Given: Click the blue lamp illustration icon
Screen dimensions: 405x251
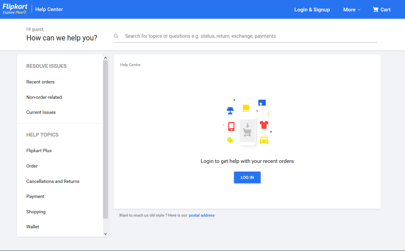Looking at the screenshot, I should [x=230, y=110].
